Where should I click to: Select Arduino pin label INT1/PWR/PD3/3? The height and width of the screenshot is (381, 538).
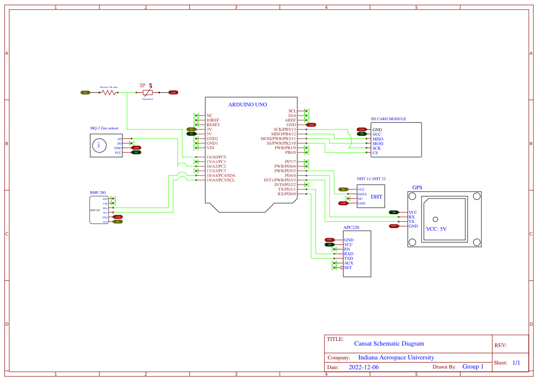(x=280, y=180)
